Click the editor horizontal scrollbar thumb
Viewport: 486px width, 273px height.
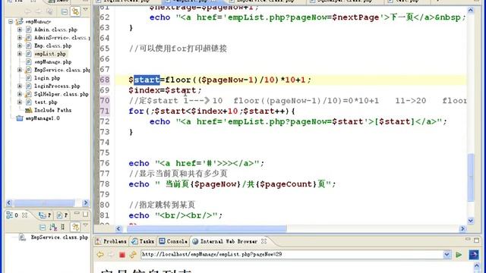click(207, 229)
